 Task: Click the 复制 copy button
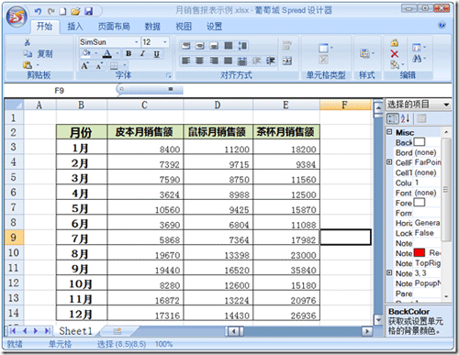click(39, 54)
